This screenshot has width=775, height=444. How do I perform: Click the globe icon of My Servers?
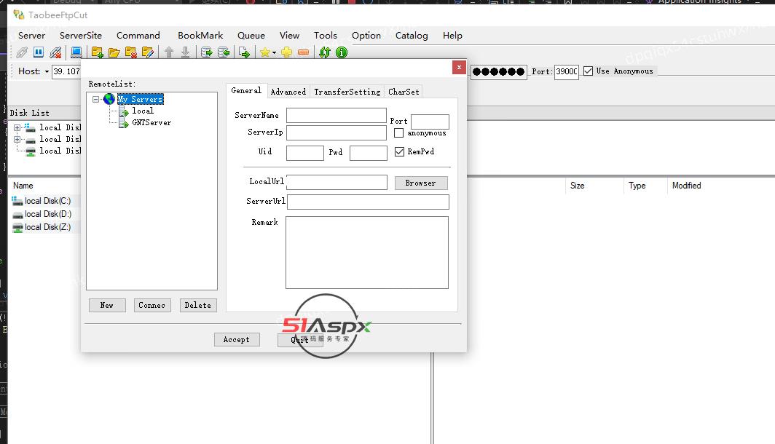tap(109, 99)
